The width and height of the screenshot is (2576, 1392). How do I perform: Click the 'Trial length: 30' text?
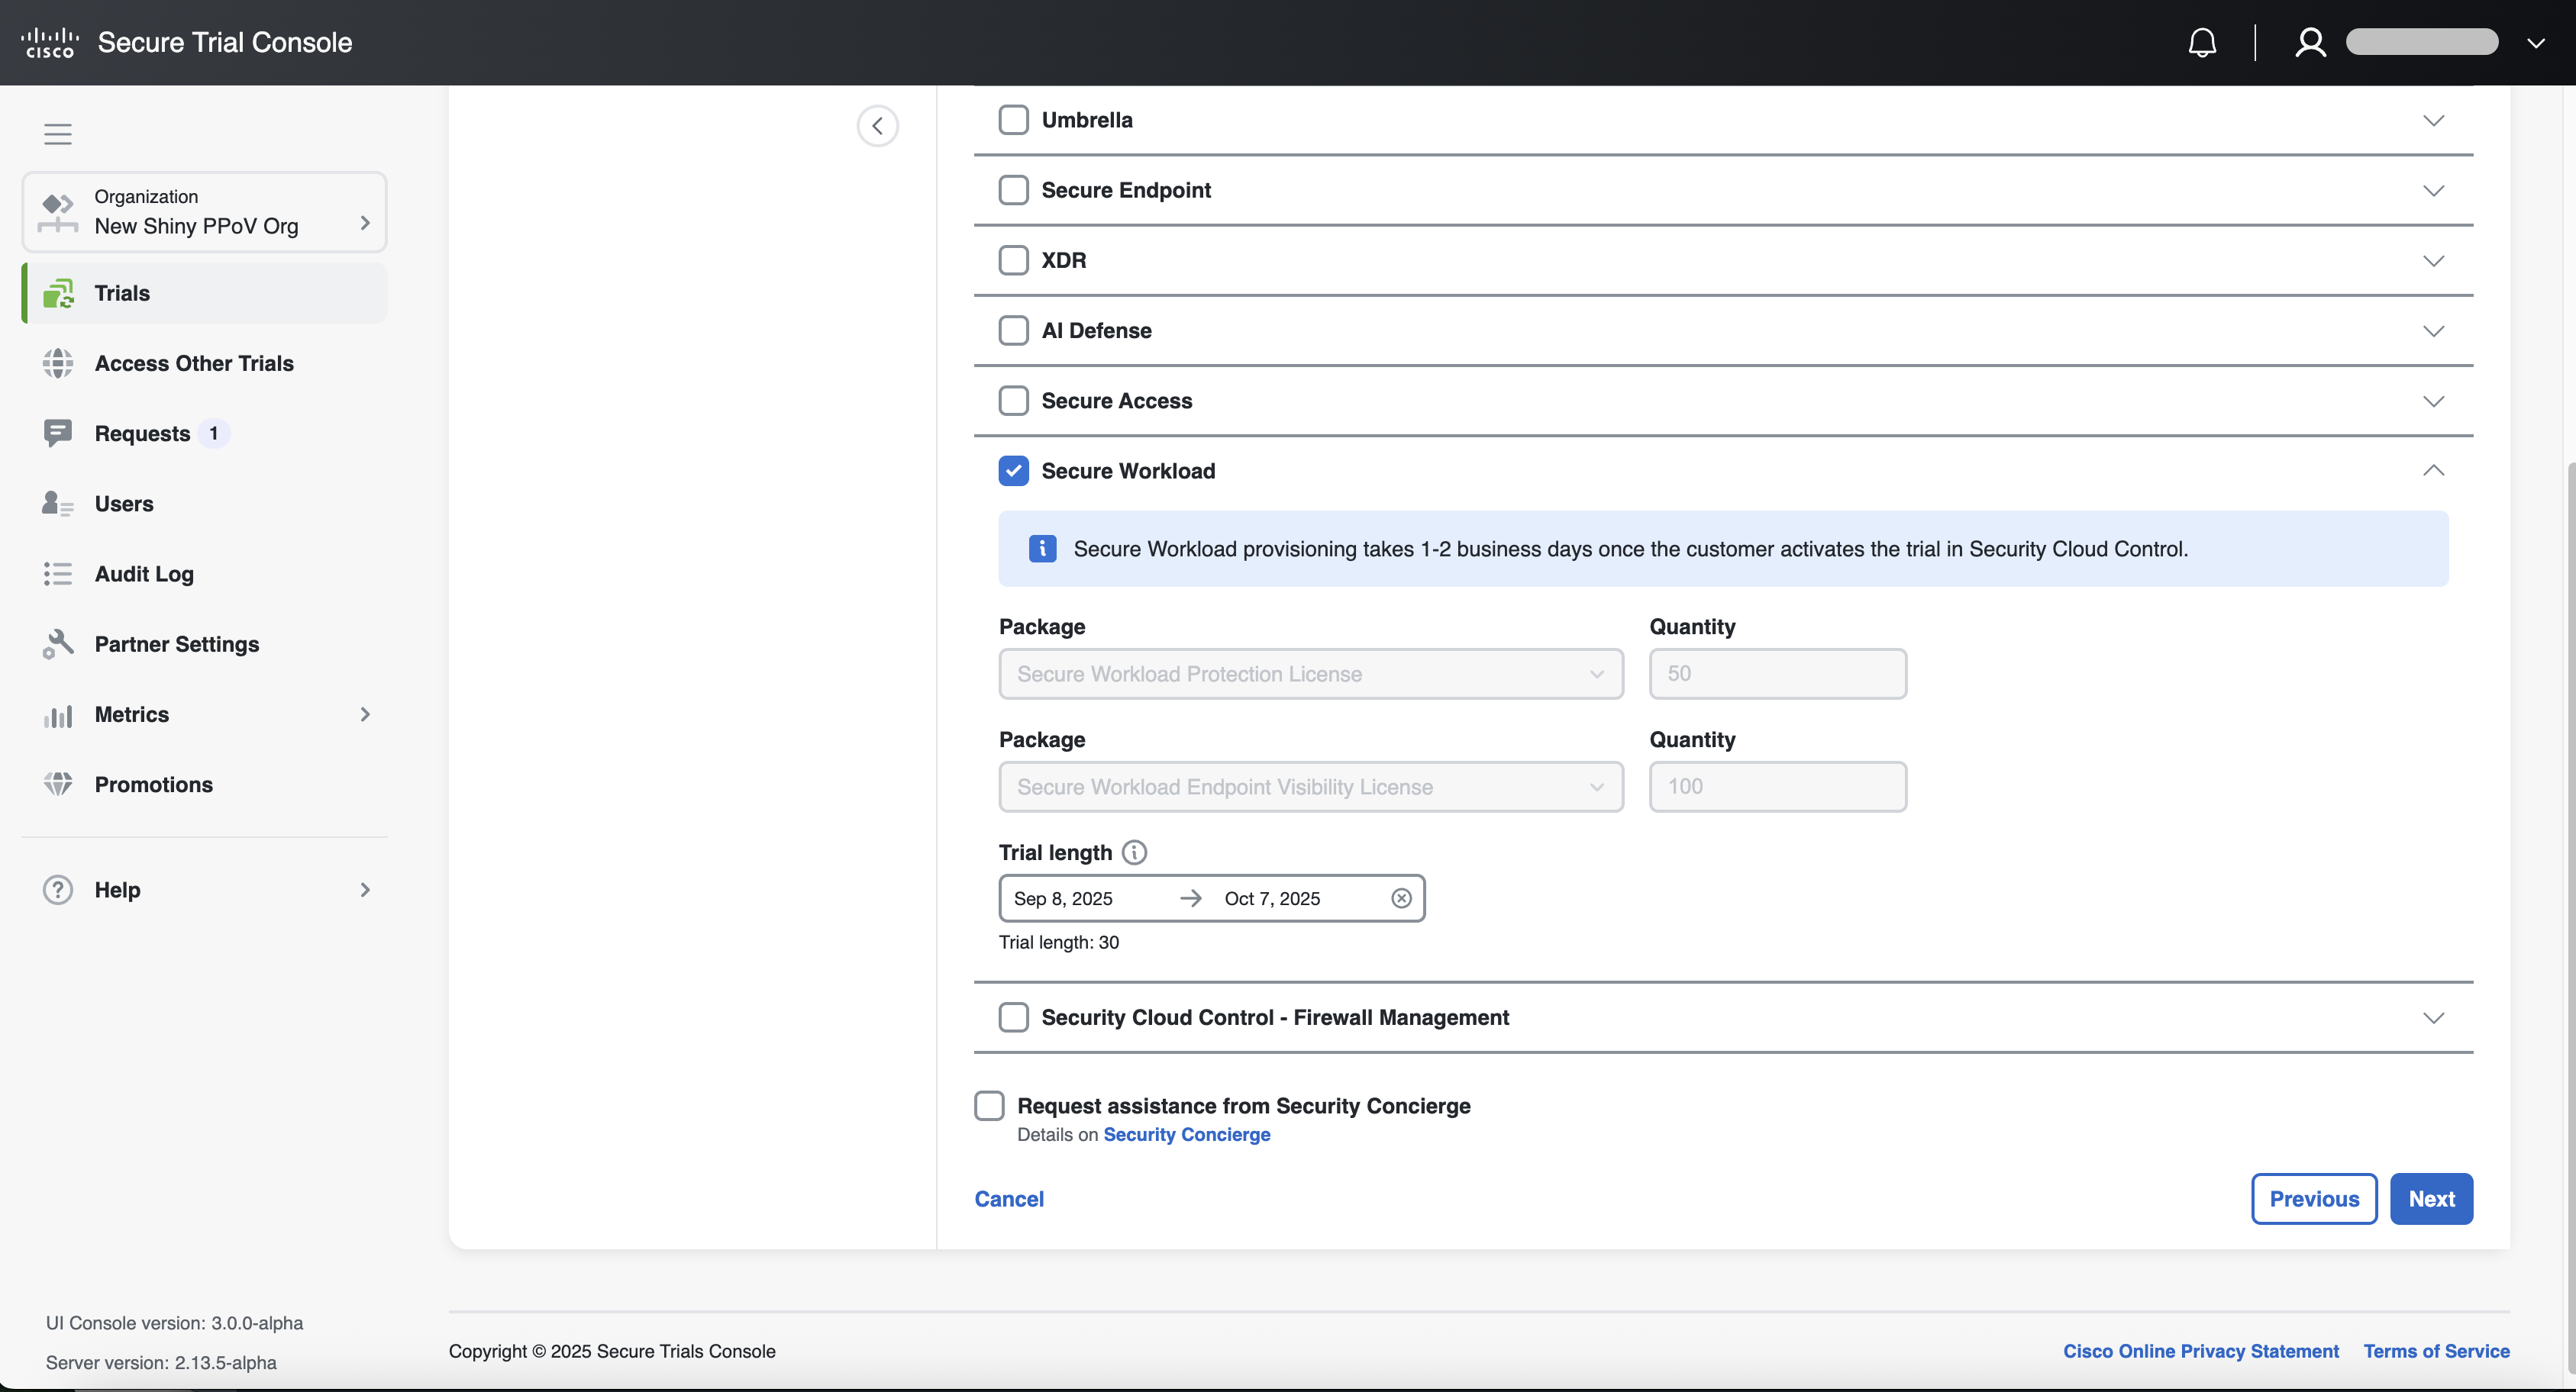point(1058,942)
